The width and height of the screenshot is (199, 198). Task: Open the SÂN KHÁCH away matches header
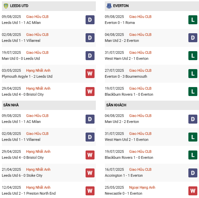click(x=116, y=105)
